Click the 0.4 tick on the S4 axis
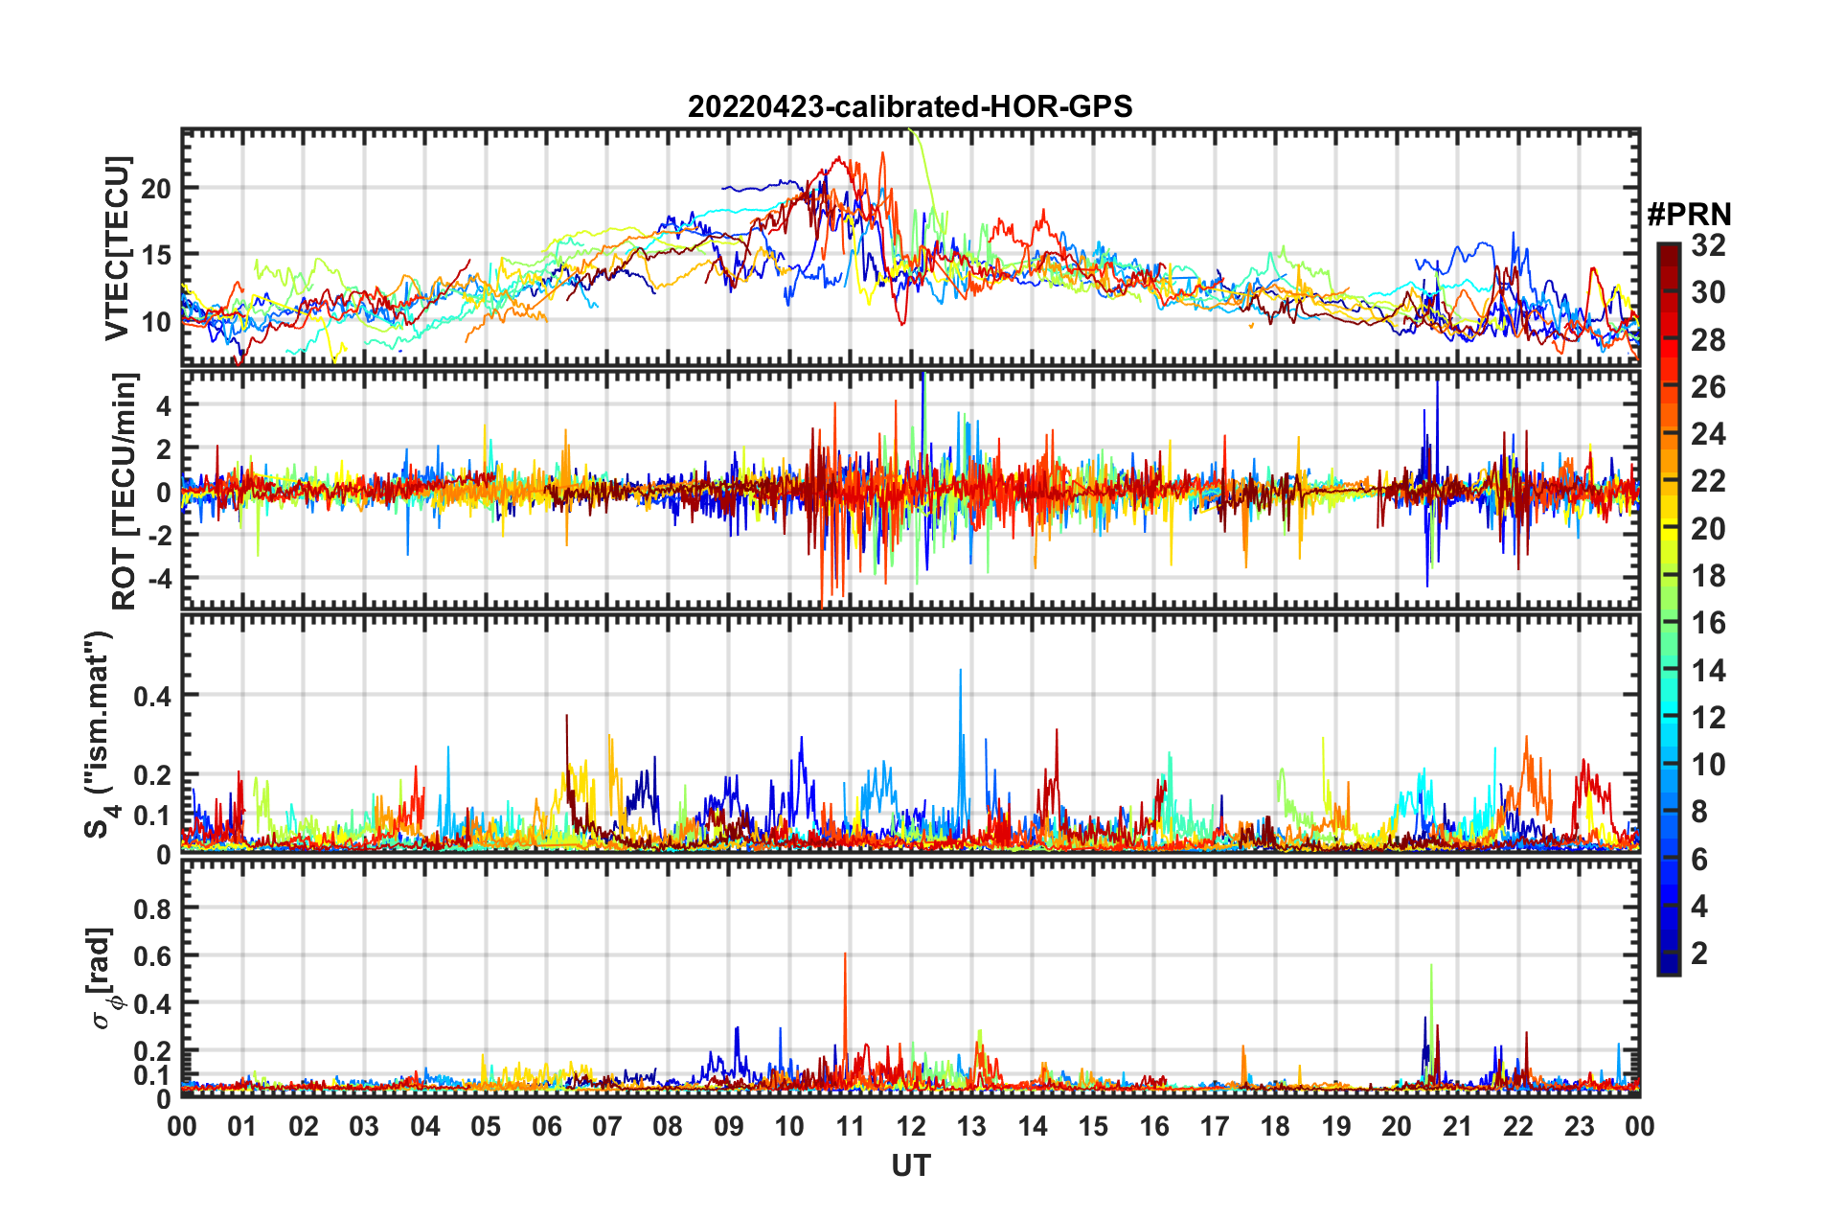This screenshot has width=1822, height=1219. (x=152, y=696)
